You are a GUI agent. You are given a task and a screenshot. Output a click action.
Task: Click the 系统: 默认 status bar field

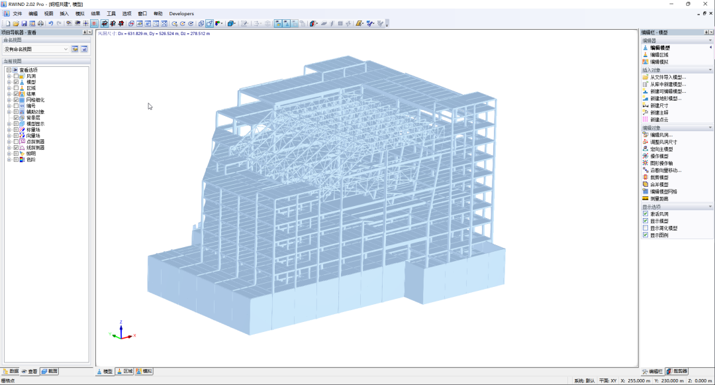pos(584,380)
